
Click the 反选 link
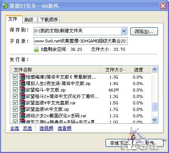tap(28, 128)
